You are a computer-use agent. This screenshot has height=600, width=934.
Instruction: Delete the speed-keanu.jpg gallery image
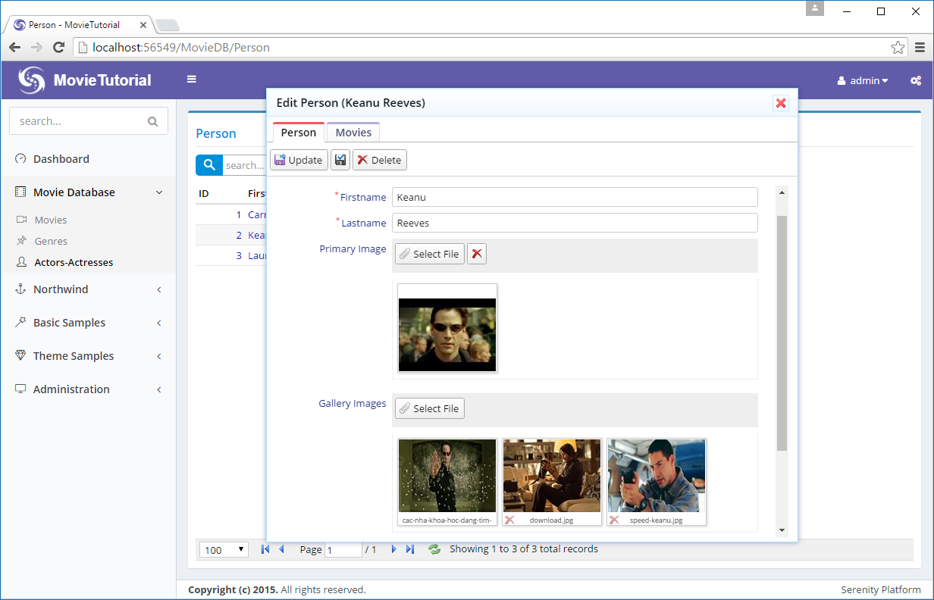click(614, 520)
